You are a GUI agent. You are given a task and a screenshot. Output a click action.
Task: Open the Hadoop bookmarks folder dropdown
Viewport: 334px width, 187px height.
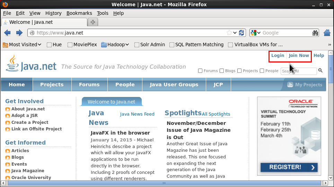click(115, 45)
